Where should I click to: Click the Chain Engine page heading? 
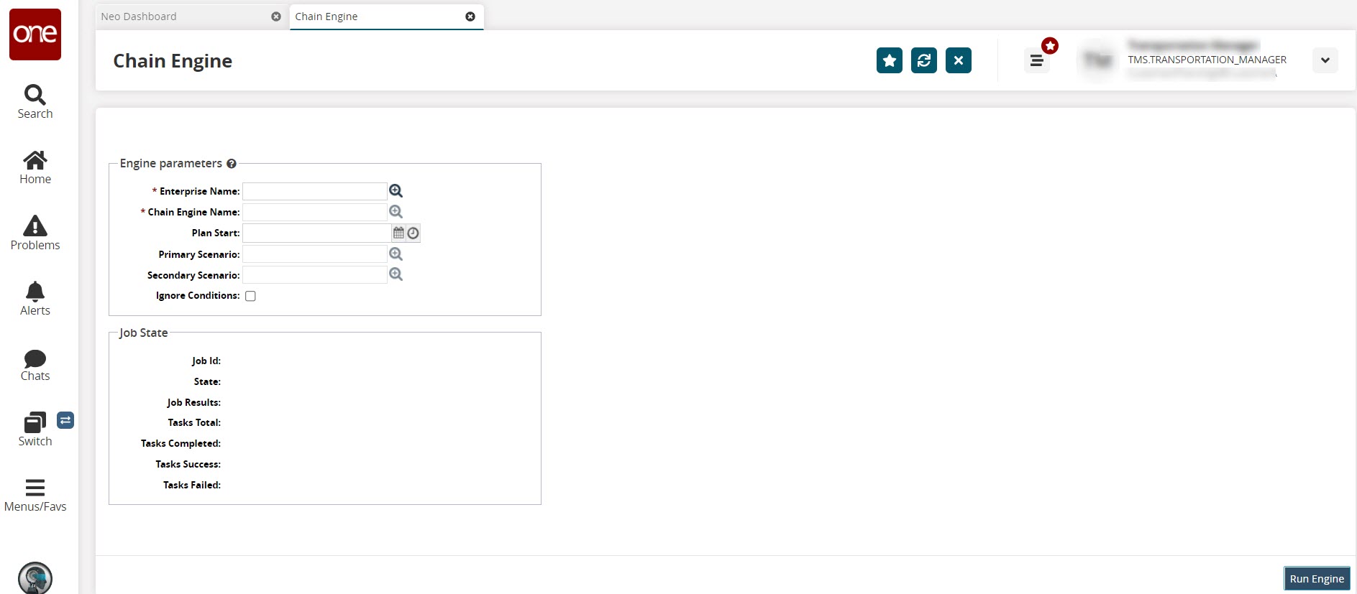point(173,61)
